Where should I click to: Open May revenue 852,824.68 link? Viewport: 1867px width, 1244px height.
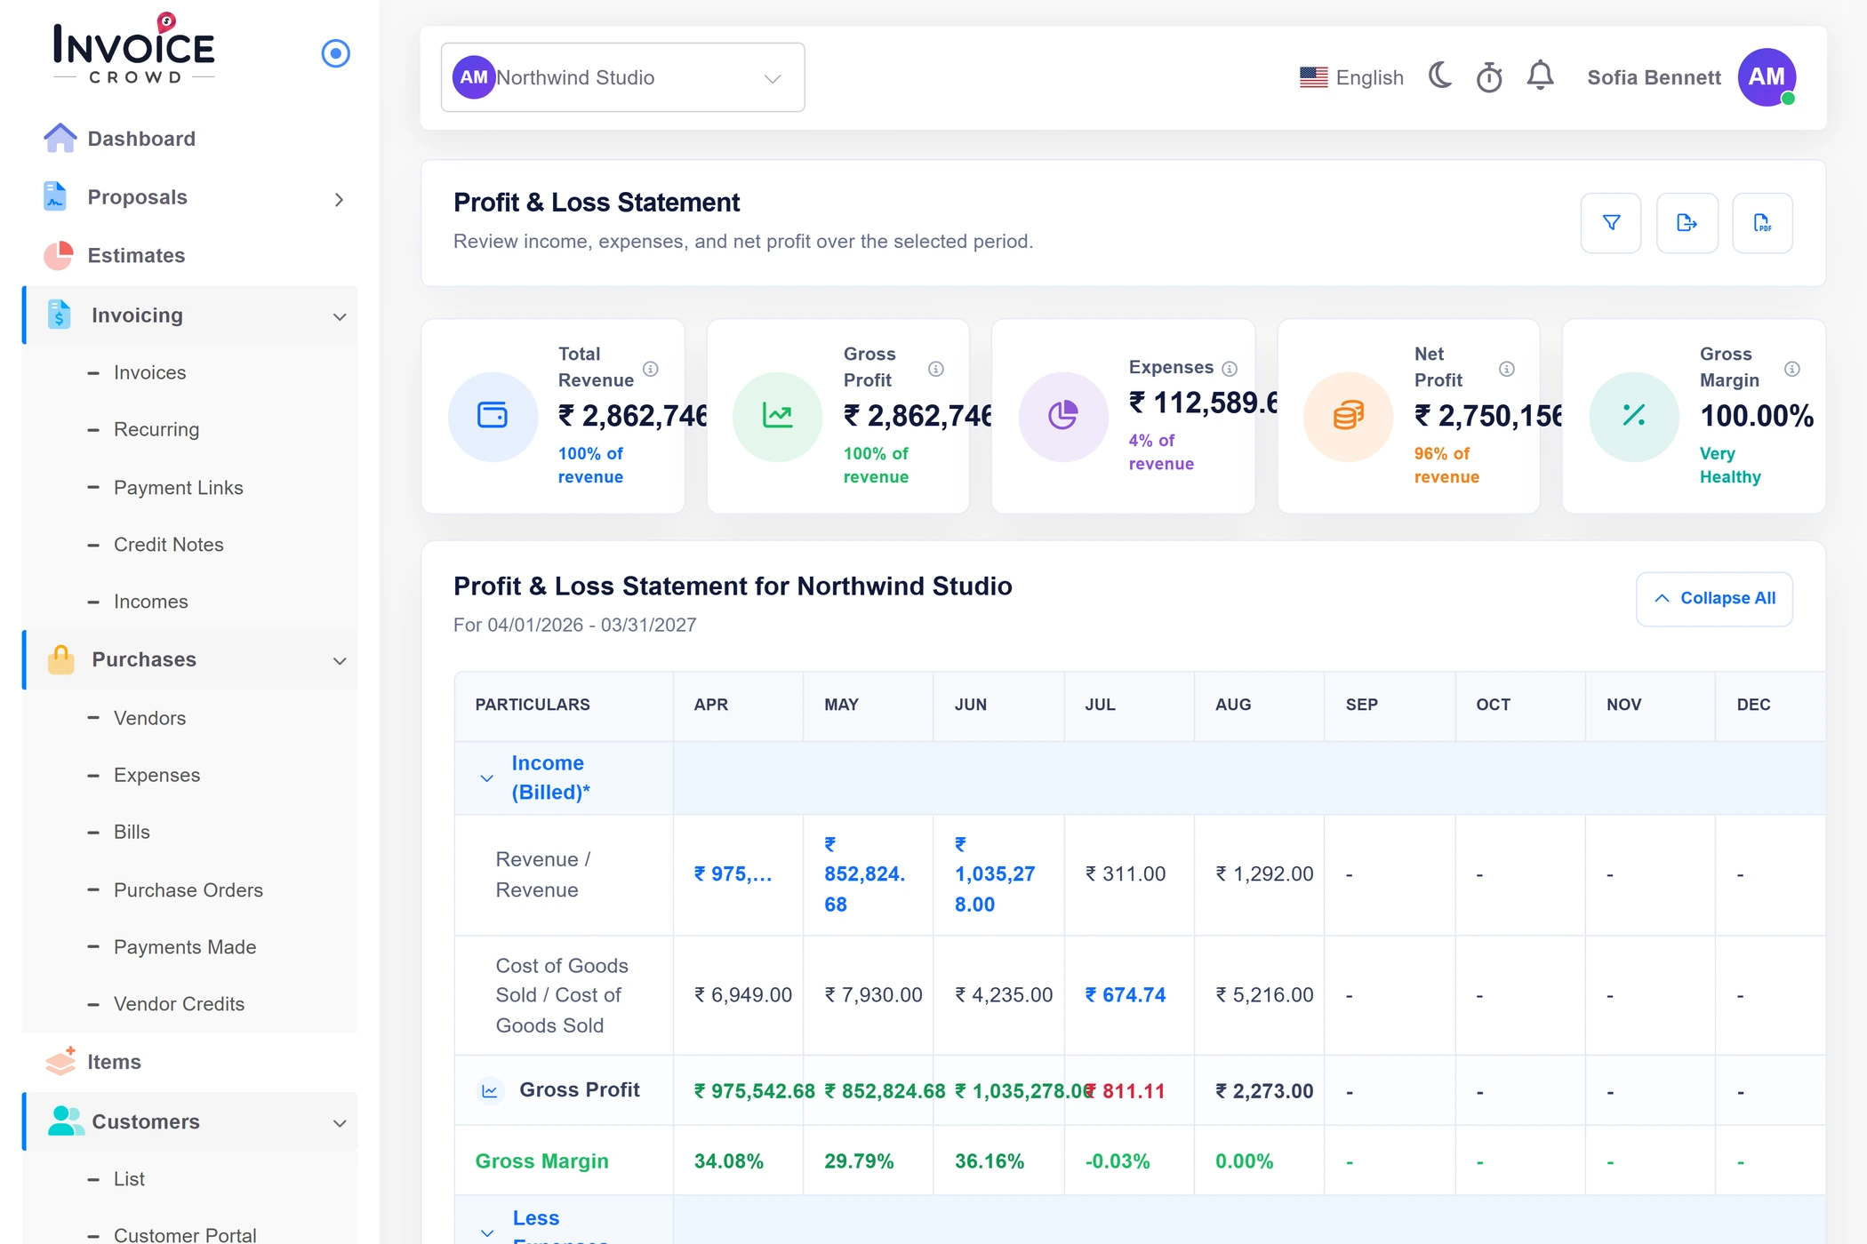pos(864,874)
